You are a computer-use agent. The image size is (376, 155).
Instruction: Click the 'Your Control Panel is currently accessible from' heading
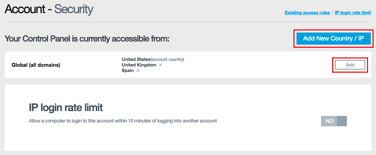(87, 38)
